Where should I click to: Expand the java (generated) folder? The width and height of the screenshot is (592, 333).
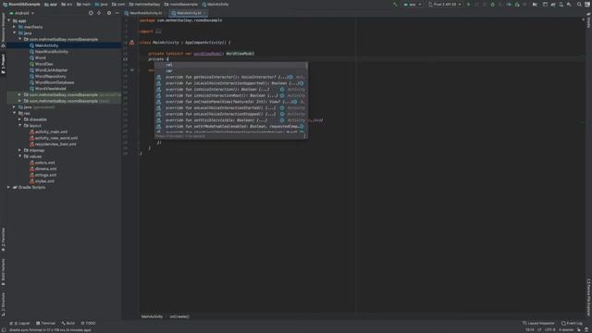click(x=15, y=107)
